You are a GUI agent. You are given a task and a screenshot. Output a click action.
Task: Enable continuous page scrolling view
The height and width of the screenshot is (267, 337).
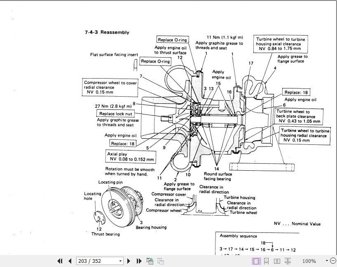(x=266, y=261)
